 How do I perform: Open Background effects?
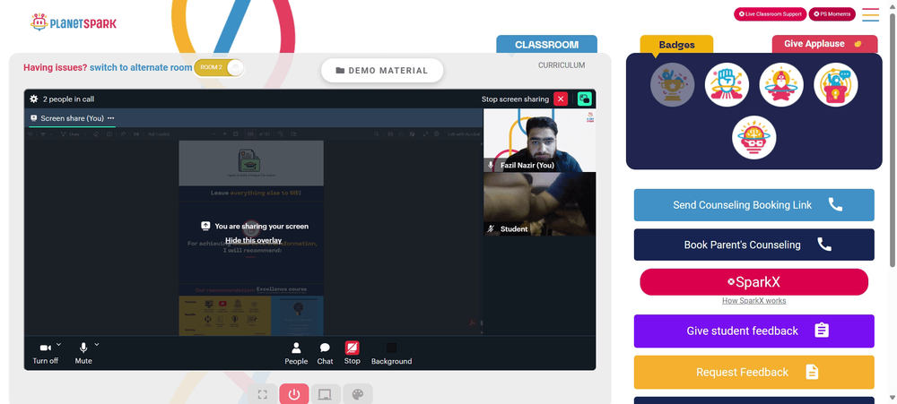tap(391, 353)
